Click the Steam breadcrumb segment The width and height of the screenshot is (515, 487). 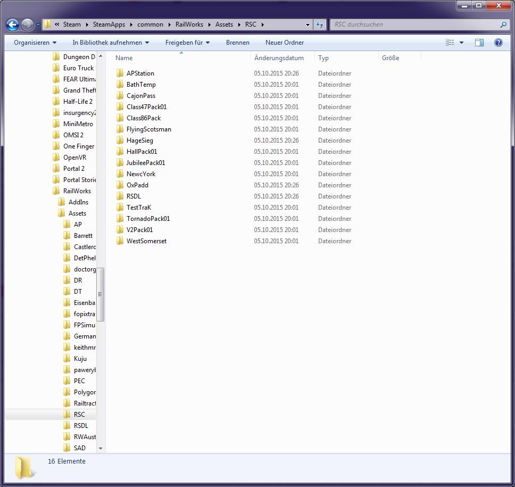click(x=72, y=24)
